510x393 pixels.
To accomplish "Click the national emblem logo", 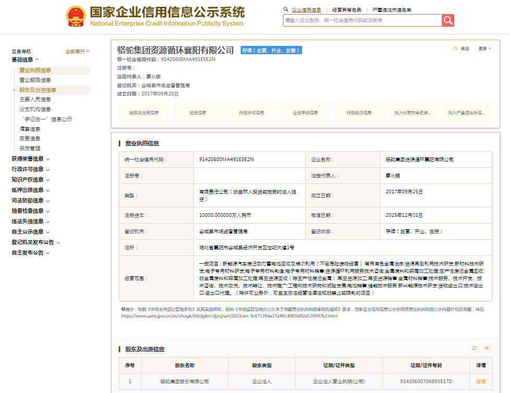I will click(x=76, y=16).
